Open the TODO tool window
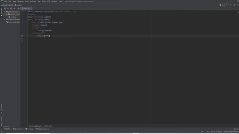 (7, 129)
